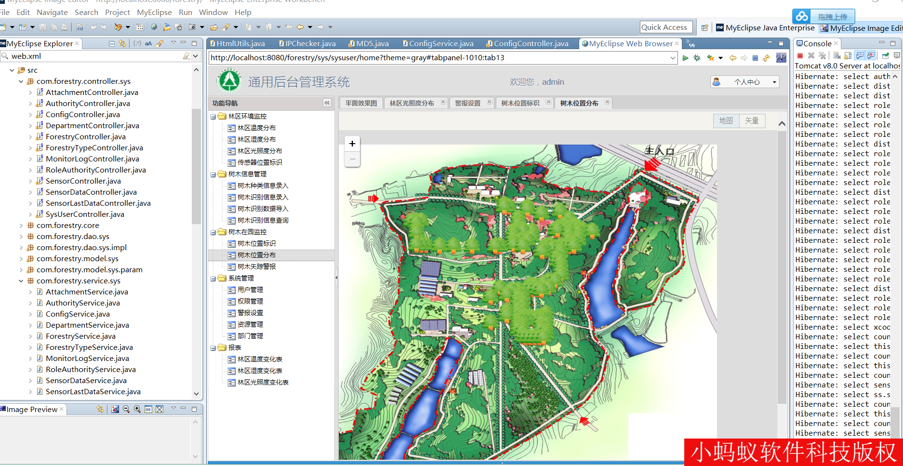
Task: Clear the web.xml filter with the eraser icon
Action: point(186,56)
